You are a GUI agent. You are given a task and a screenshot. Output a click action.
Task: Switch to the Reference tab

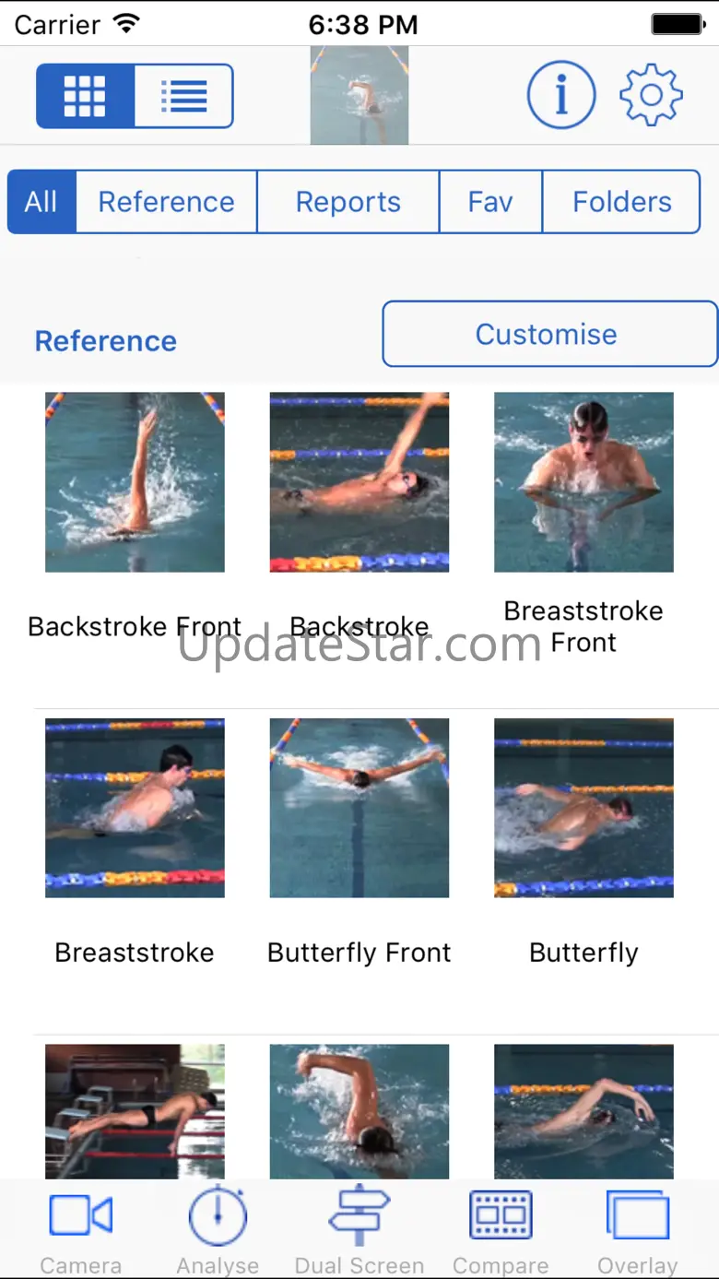(166, 202)
